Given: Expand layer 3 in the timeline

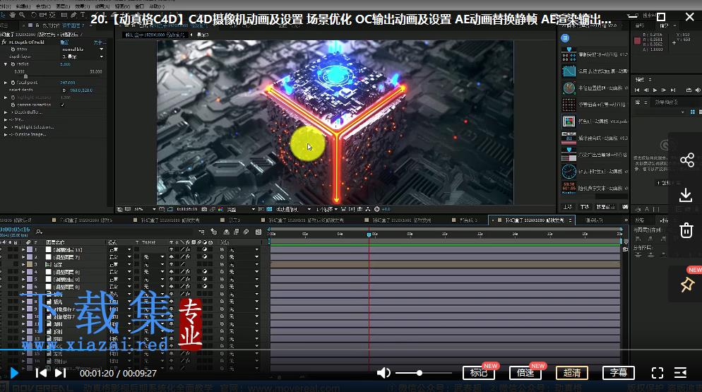Looking at the screenshot, I should [23, 264].
